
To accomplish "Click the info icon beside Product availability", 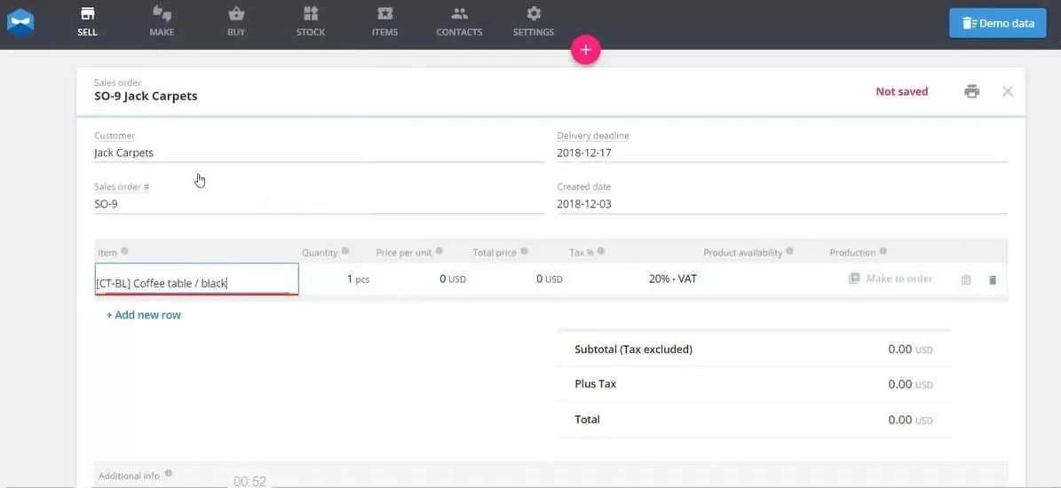I will [x=789, y=251].
